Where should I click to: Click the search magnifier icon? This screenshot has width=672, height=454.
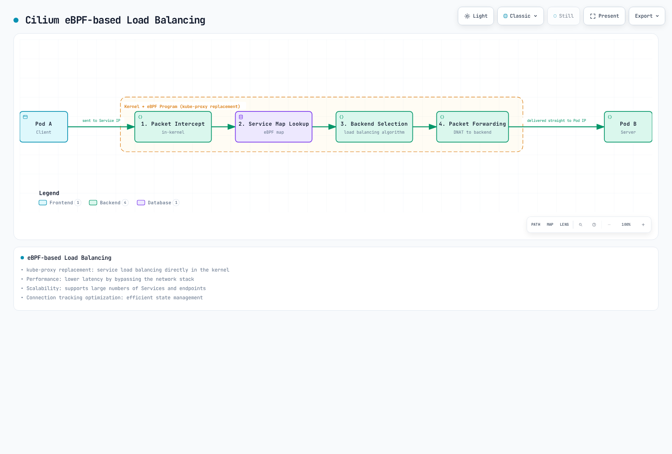point(581,224)
